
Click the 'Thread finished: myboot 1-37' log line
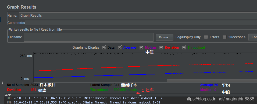click(x=88, y=98)
